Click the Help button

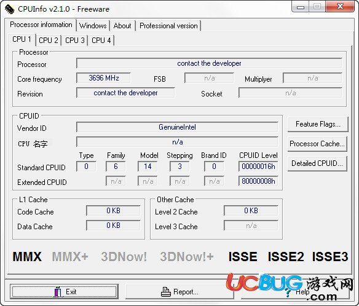click(x=295, y=292)
